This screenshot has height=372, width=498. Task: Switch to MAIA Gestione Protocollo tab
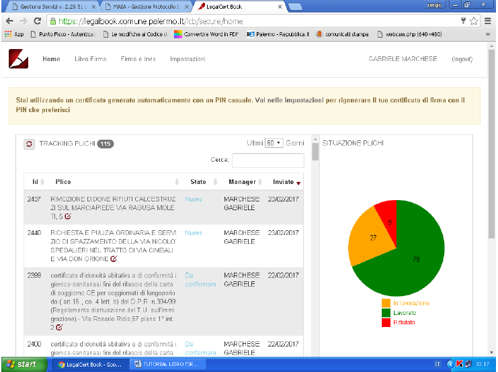coord(146,6)
